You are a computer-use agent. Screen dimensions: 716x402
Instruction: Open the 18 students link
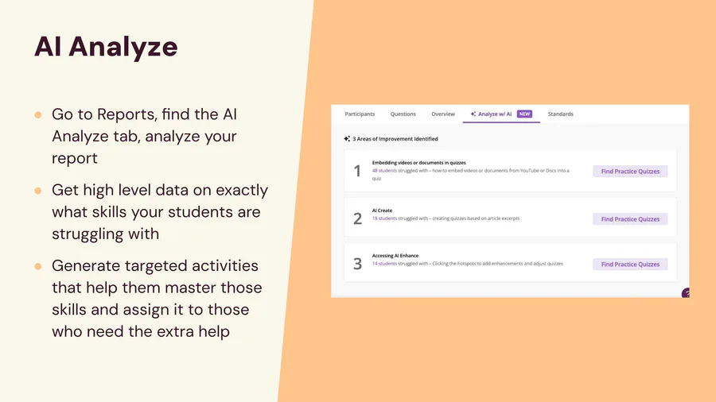[384, 218]
